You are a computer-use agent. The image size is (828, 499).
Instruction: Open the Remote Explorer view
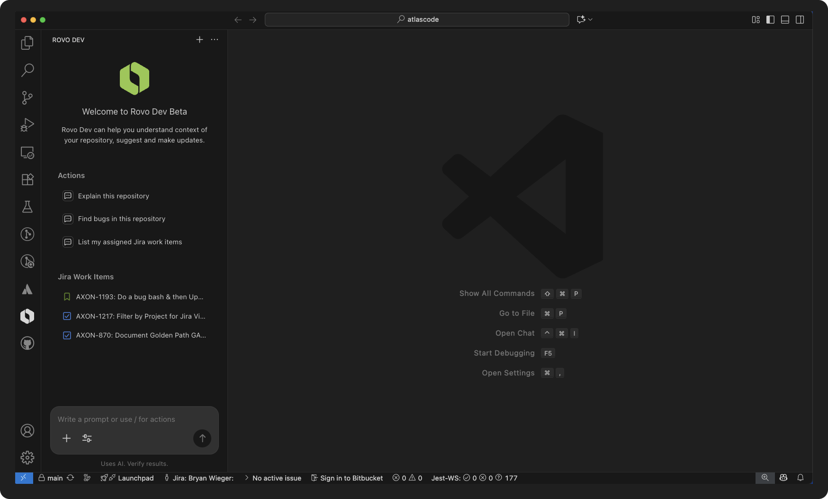click(27, 152)
